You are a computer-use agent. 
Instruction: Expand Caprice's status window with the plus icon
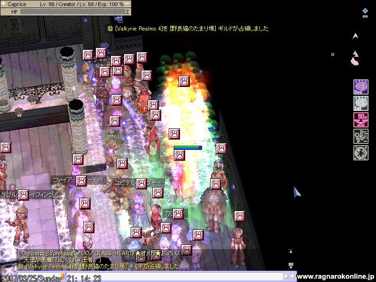[3, 4]
